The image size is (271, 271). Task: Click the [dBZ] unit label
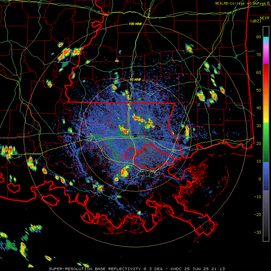[x=256, y=21]
